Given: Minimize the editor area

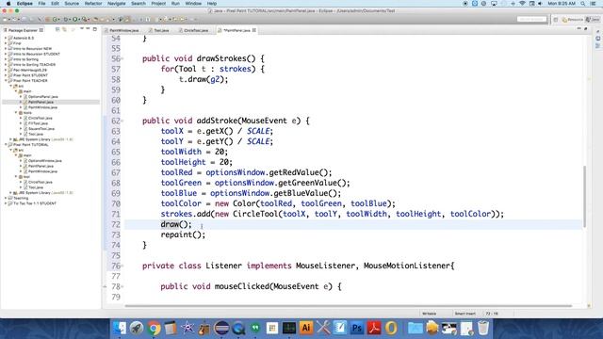Looking at the screenshot, I should click(x=579, y=29).
